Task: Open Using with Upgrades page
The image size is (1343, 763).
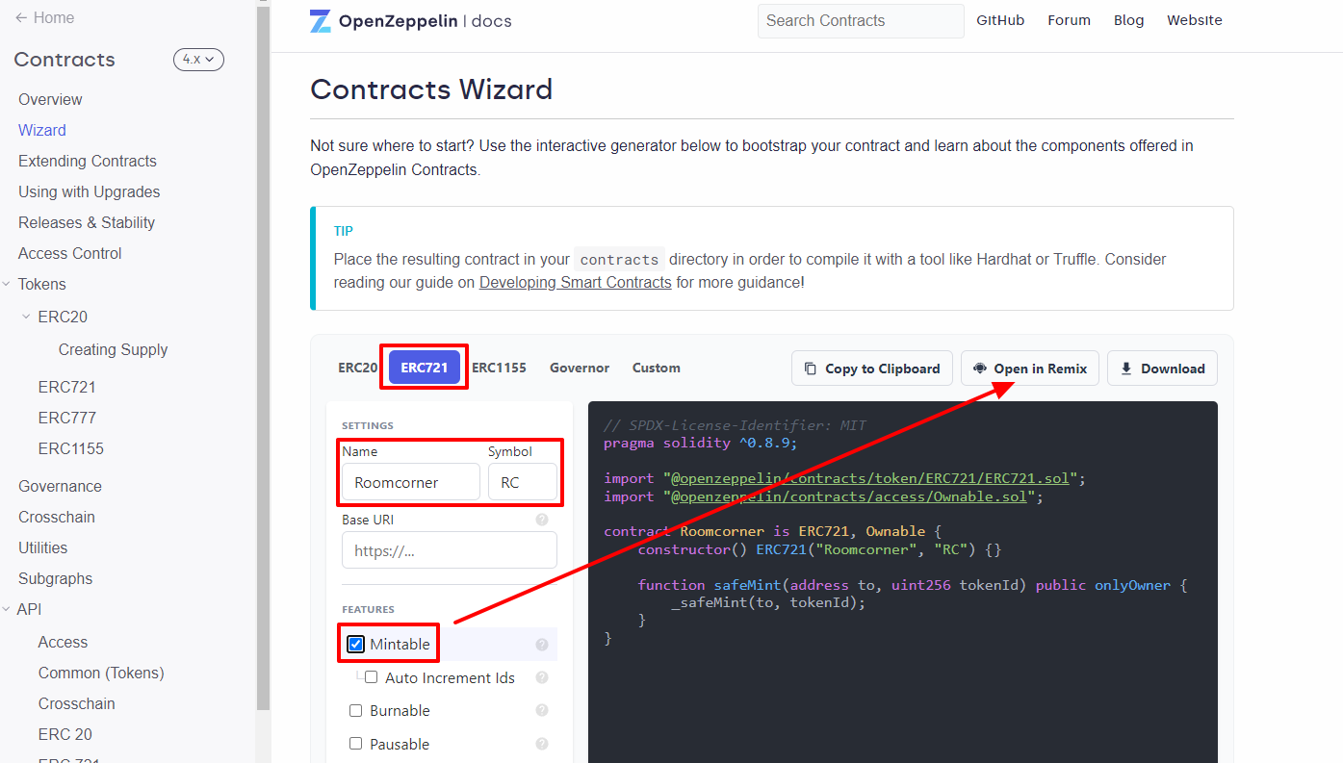Action: 90,191
